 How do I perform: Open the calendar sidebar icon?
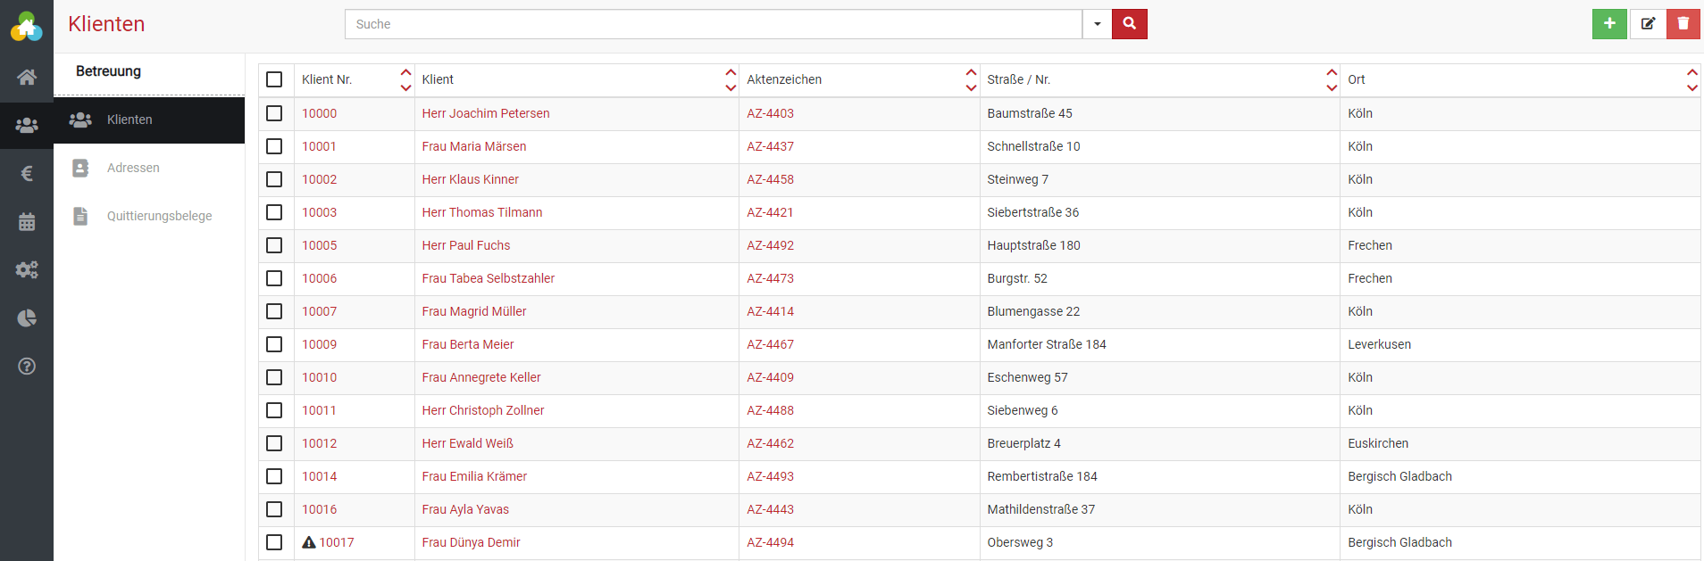[27, 222]
